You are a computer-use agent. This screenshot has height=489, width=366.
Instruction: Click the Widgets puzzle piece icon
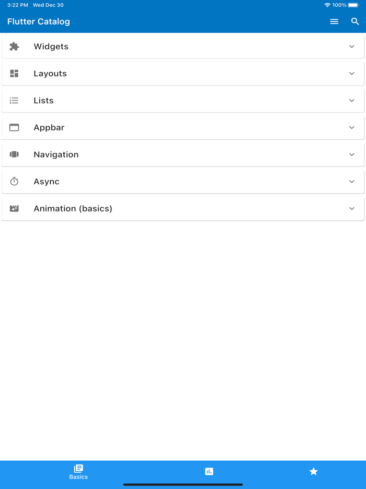[14, 46]
